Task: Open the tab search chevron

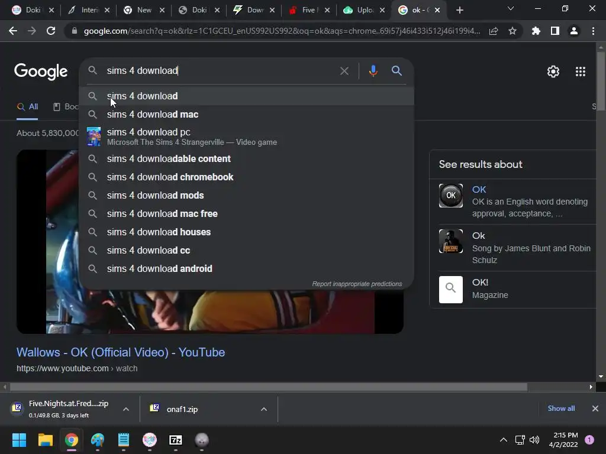Action: tap(511, 8)
